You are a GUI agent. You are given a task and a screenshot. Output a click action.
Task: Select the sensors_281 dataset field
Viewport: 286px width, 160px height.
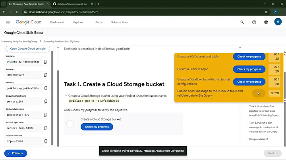click(x=23, y=101)
